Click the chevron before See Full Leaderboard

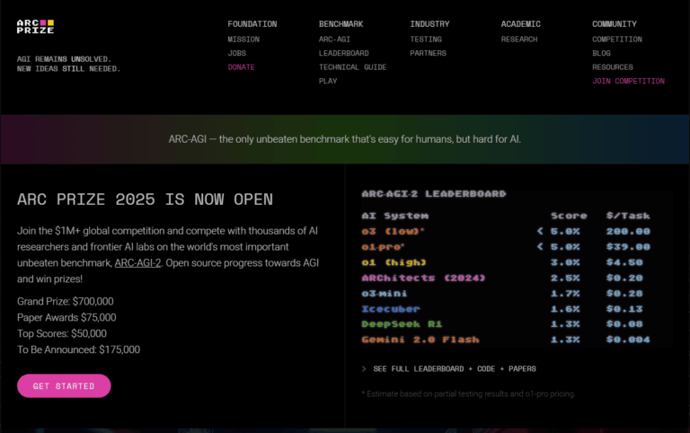pyautogui.click(x=364, y=368)
